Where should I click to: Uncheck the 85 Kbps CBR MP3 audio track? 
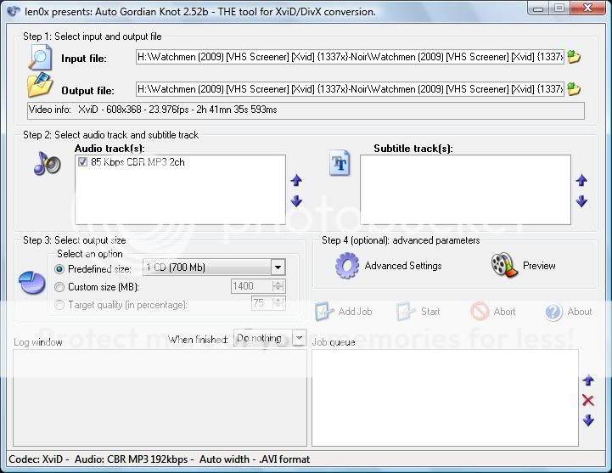click(83, 162)
